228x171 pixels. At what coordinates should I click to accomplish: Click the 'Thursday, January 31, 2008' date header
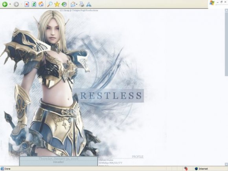59,158
